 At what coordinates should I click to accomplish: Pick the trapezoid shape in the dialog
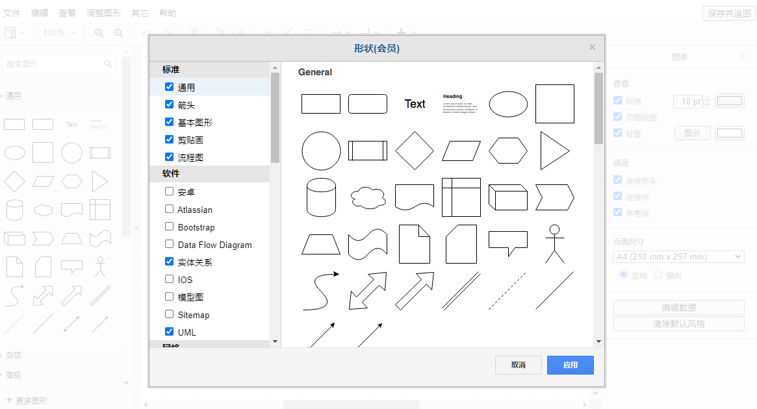(321, 244)
